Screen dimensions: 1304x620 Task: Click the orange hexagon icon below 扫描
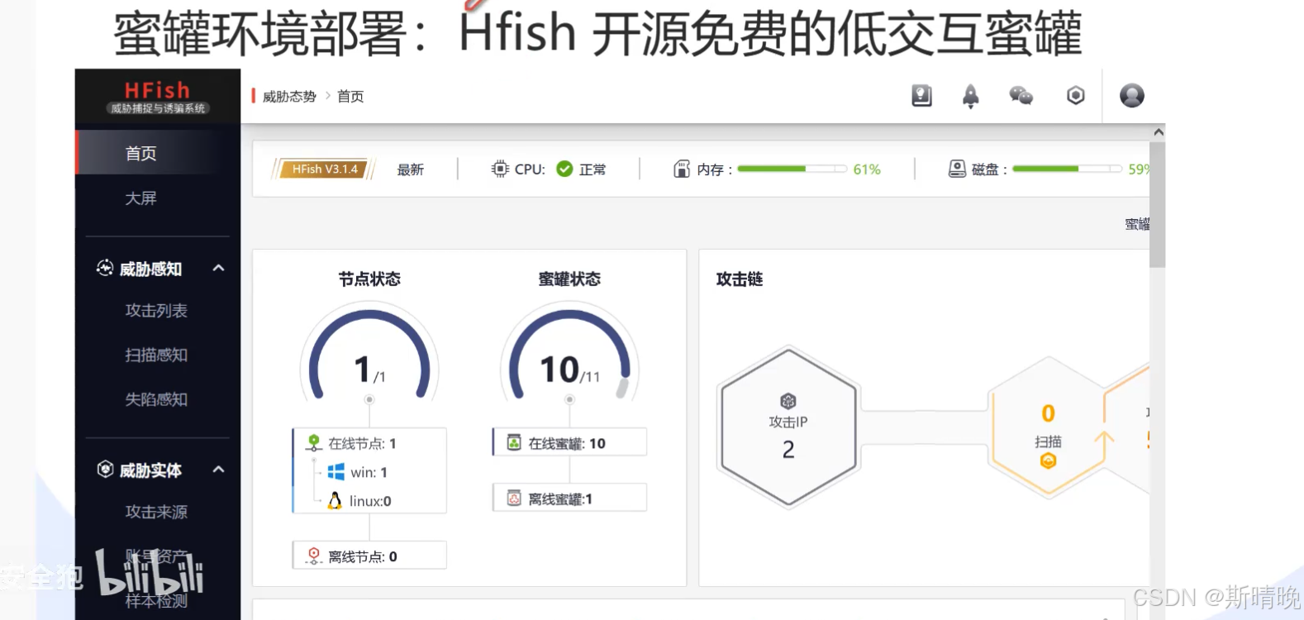[x=1048, y=460]
